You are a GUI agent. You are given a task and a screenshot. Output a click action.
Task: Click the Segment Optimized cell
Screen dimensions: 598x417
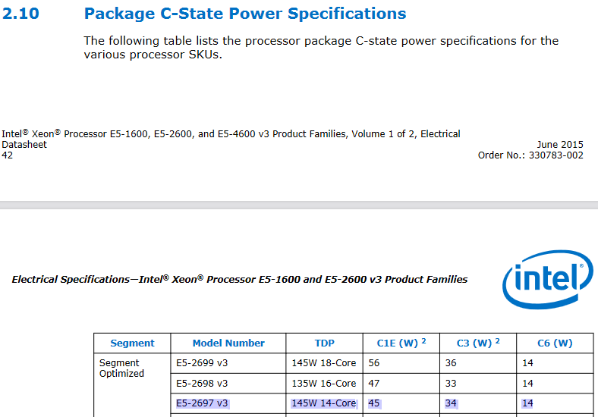pos(121,368)
